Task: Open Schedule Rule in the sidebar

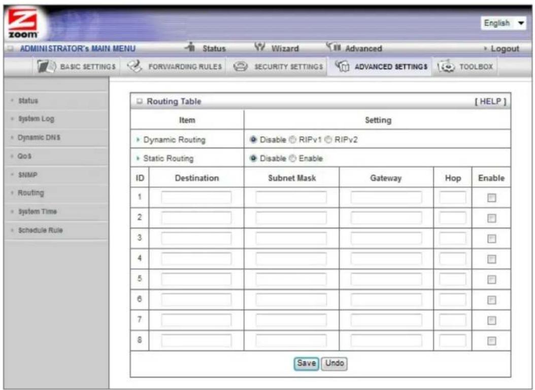Action: pyautogui.click(x=40, y=231)
